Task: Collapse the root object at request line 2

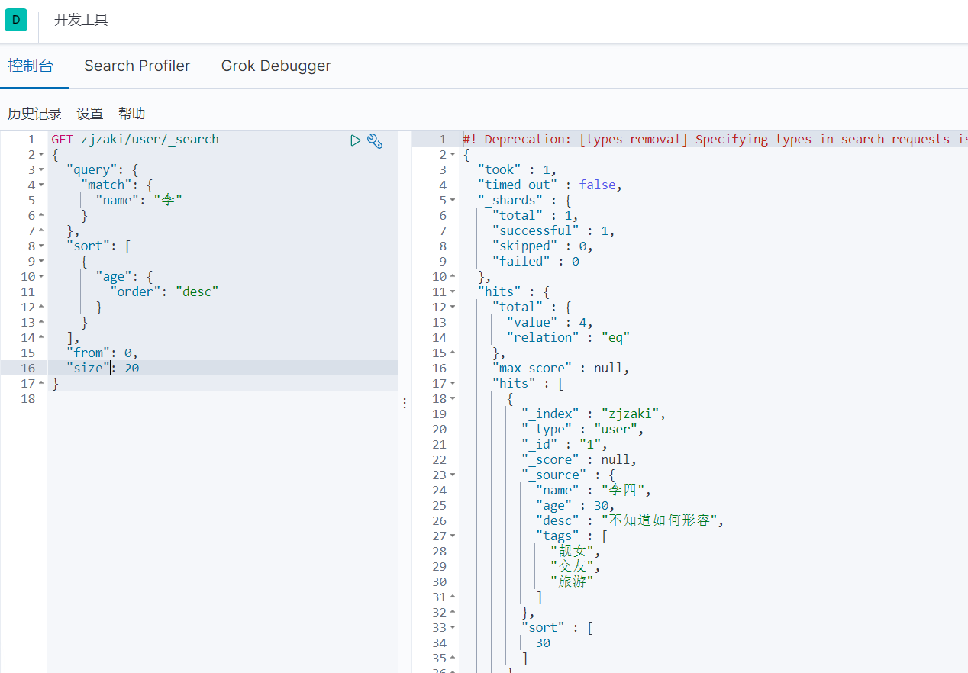Action: (41, 155)
